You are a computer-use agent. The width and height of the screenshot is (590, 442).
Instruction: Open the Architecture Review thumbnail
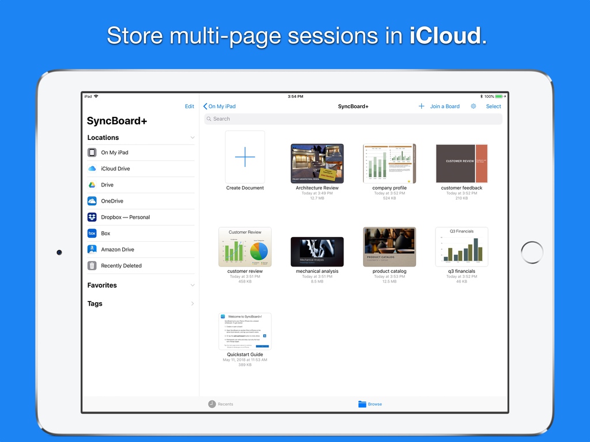pos(317,163)
